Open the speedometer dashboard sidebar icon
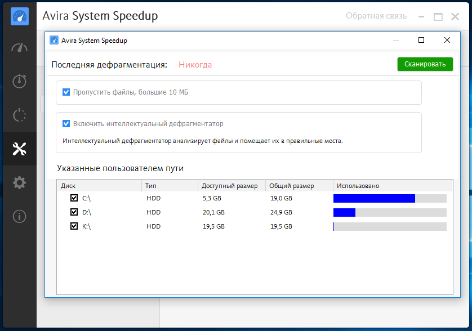Viewport: 472px width, 331px height. click(x=20, y=48)
